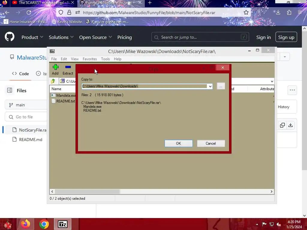307x230 pixels.
Task: Focus the GitHub search box
Action: (200, 37)
